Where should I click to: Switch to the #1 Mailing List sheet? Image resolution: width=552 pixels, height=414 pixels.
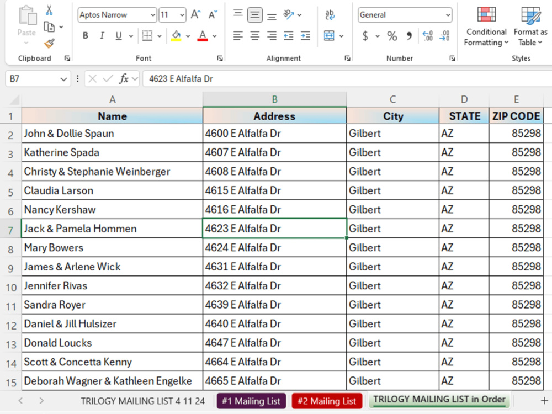pos(251,401)
